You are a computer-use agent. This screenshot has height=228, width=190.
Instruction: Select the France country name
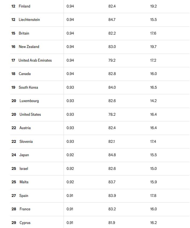tap(25, 209)
